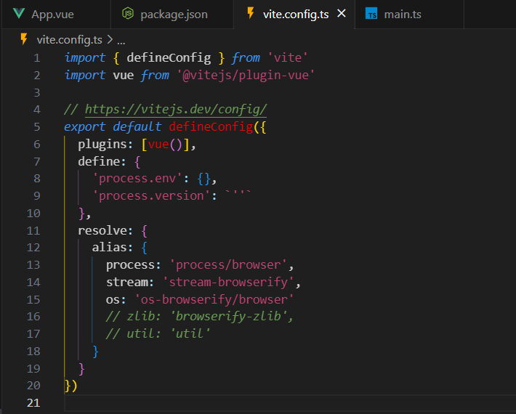Click the default keyword on line 5
Image resolution: width=516 pixels, height=414 pixels.
click(x=137, y=127)
